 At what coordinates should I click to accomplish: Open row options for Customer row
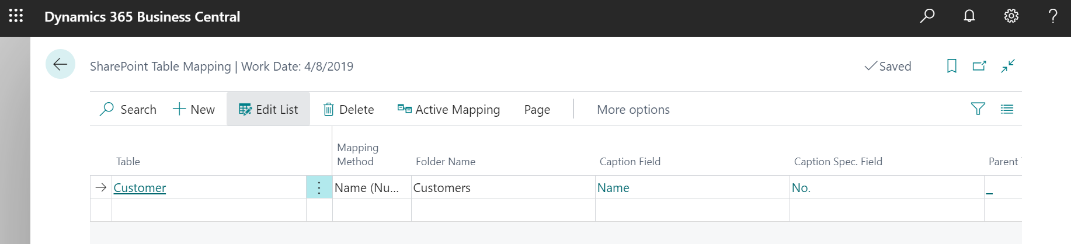[319, 187]
